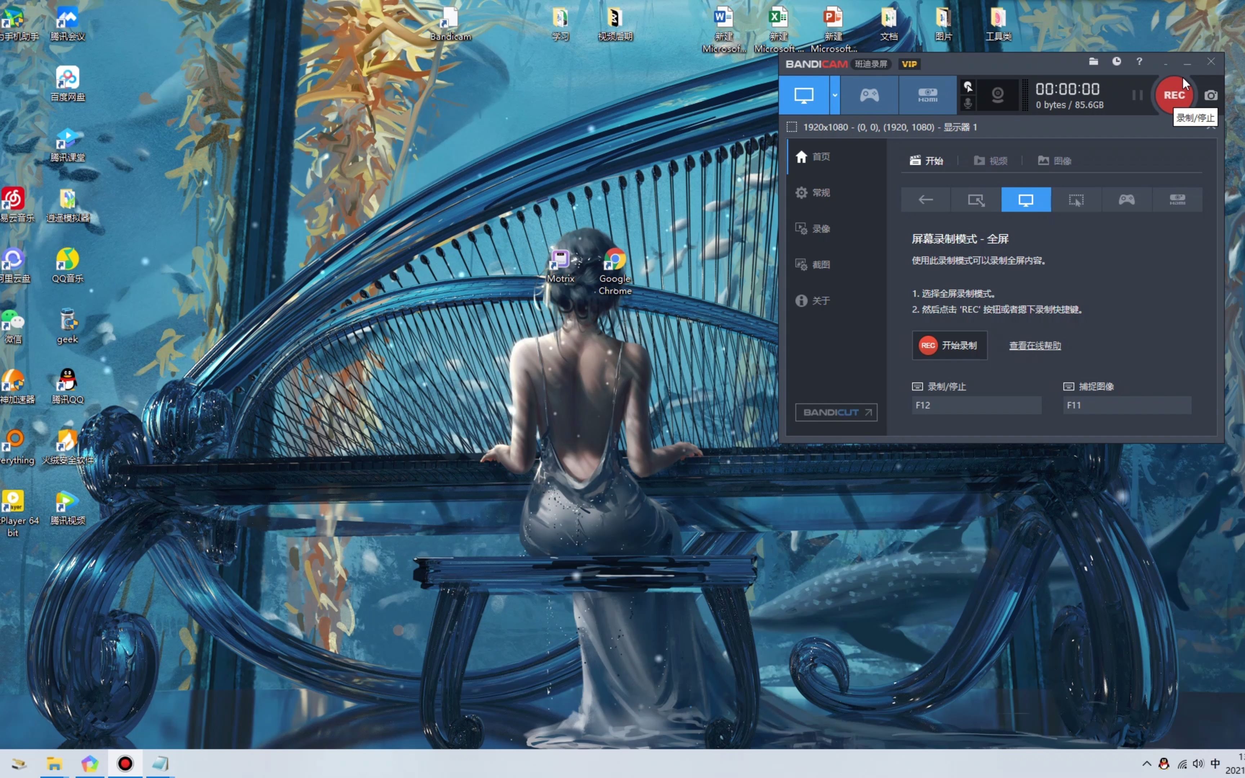Pause the recording
The image size is (1245, 778).
pyautogui.click(x=1137, y=95)
